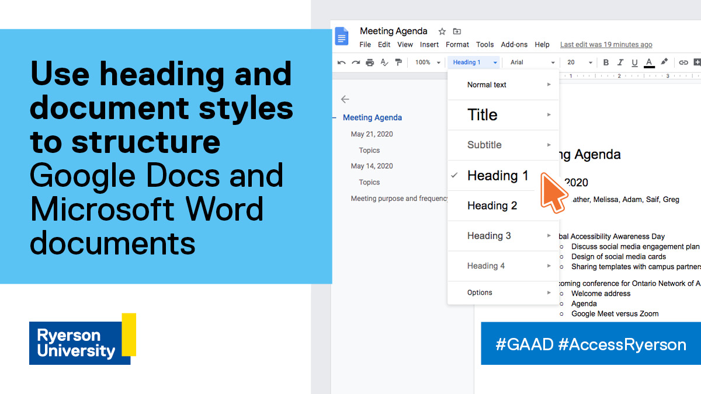The height and width of the screenshot is (394, 701).
Task: Click the Redo icon
Action: (x=356, y=62)
